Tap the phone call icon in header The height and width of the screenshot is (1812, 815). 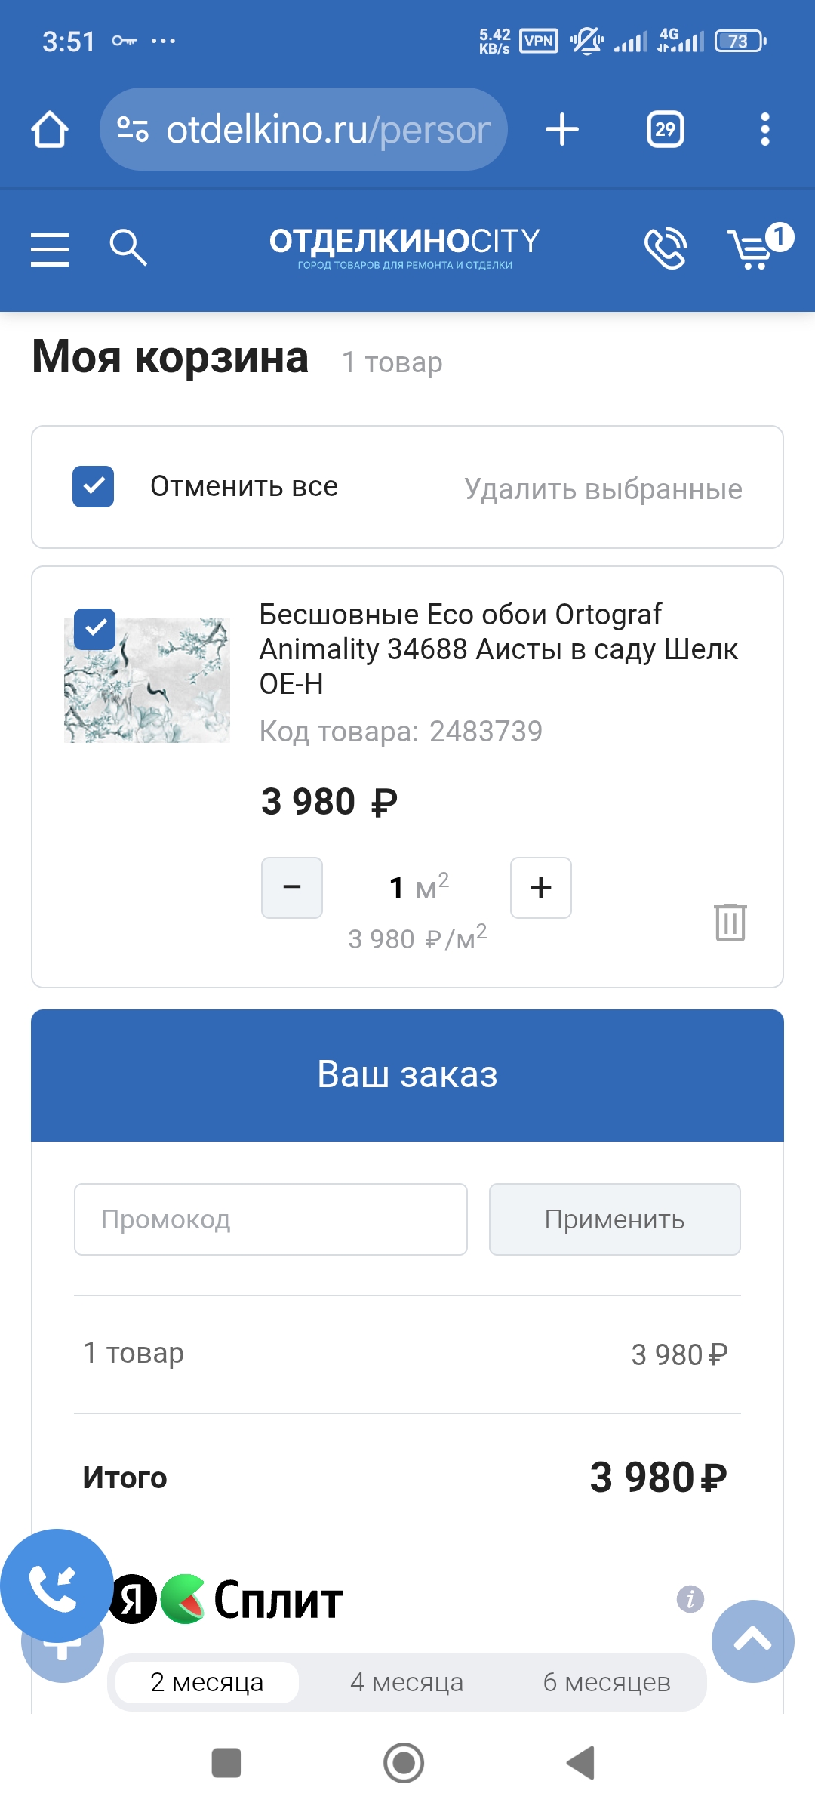point(665,248)
